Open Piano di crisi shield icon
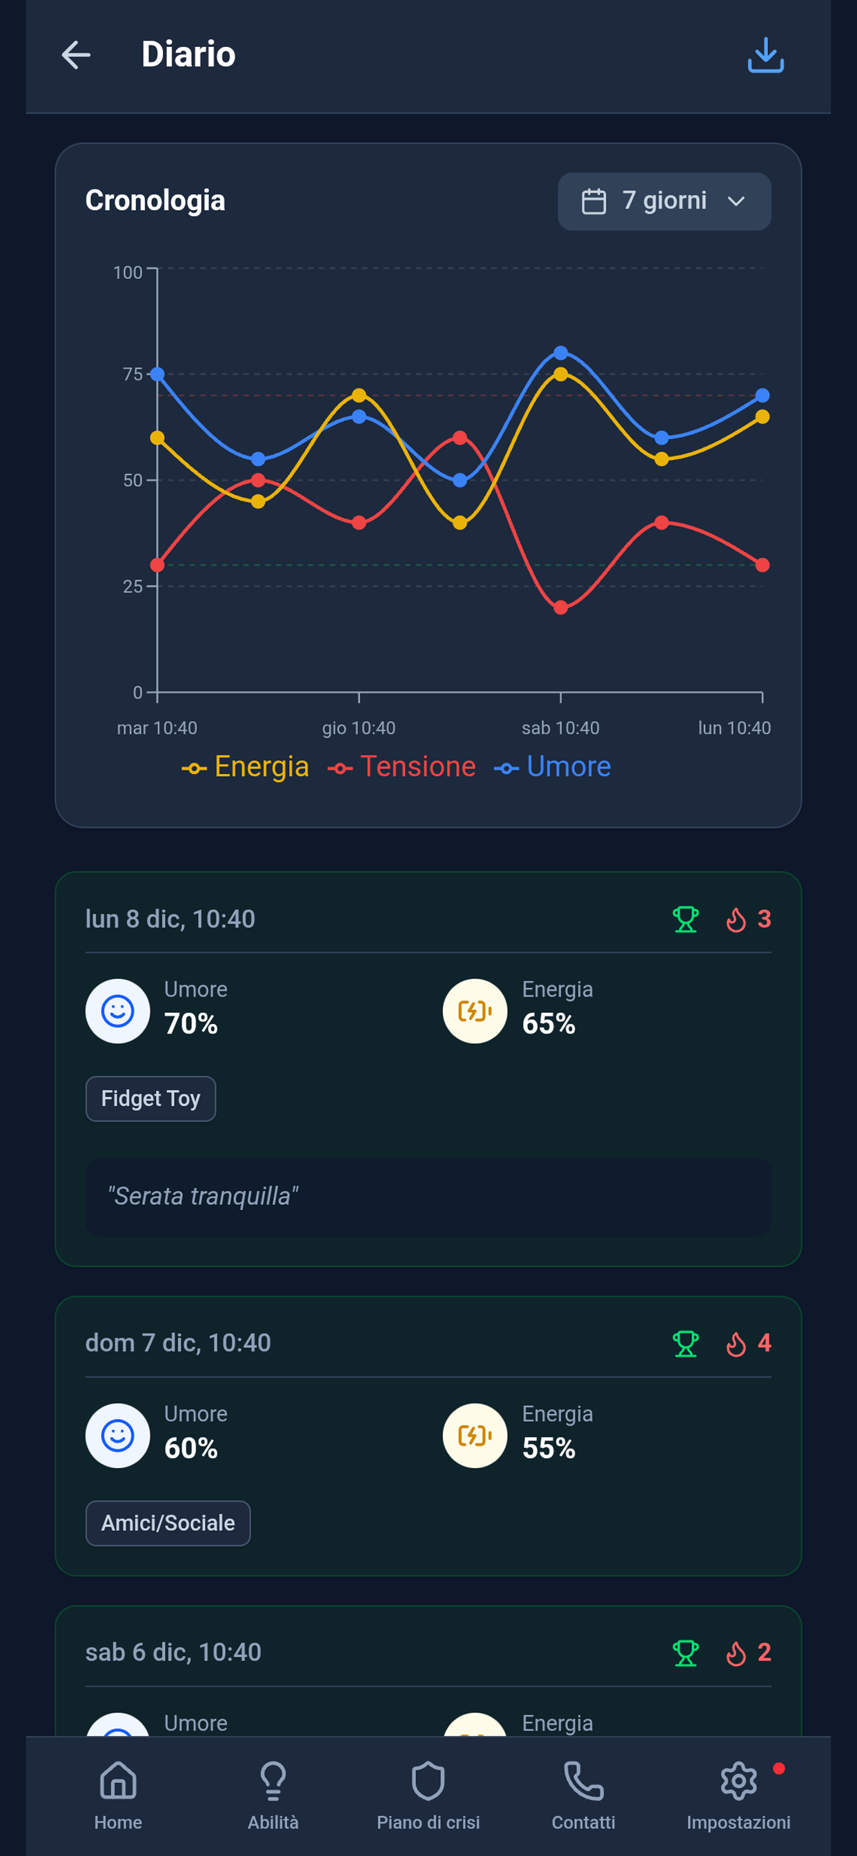This screenshot has height=1856, width=857. tap(428, 1779)
